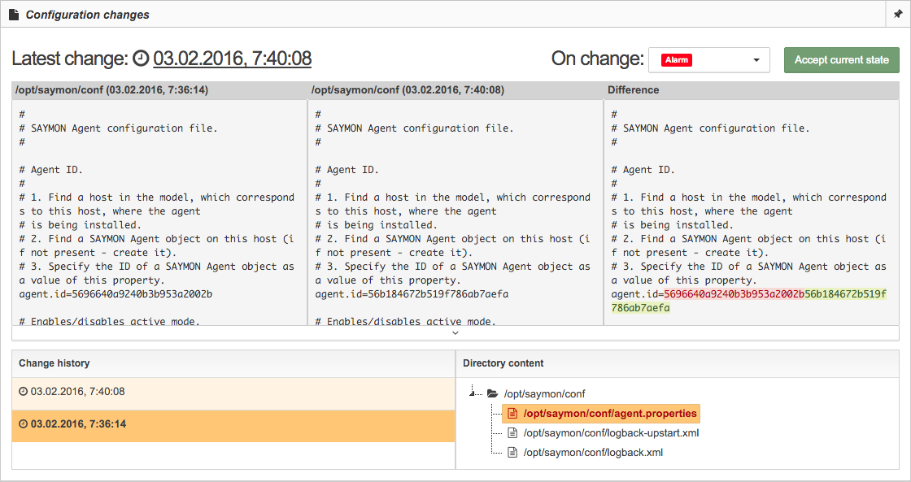Click the file icon of logback-upstart.xml
The height and width of the screenshot is (482, 911).
point(512,432)
